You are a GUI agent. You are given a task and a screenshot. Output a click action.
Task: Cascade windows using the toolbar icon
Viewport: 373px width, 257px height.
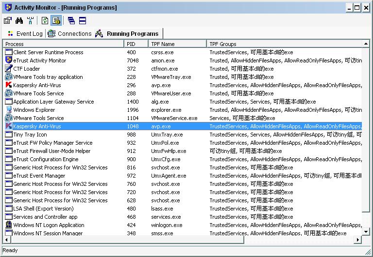(x=71, y=21)
